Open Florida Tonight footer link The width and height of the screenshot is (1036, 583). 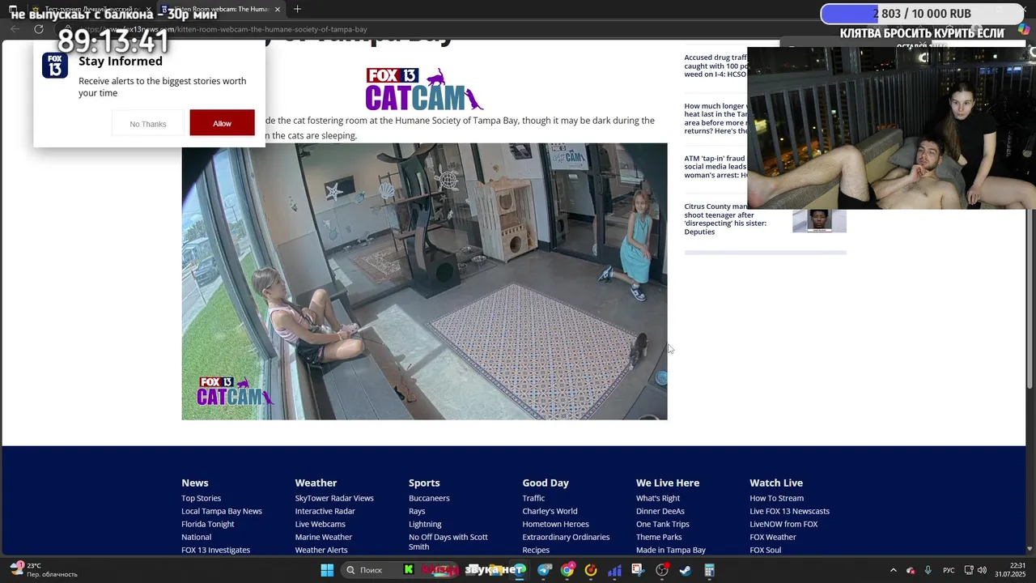point(208,524)
